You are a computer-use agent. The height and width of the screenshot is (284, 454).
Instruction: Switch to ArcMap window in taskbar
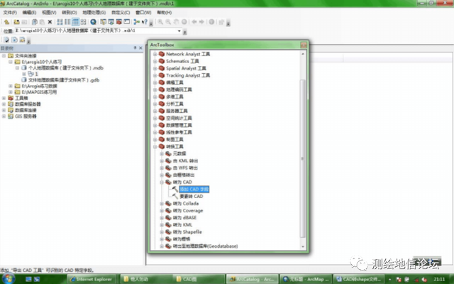306,279
